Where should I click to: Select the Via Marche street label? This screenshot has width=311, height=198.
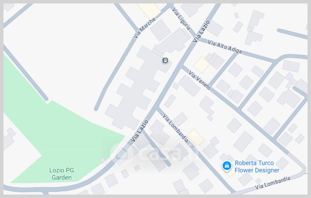pos(144,28)
